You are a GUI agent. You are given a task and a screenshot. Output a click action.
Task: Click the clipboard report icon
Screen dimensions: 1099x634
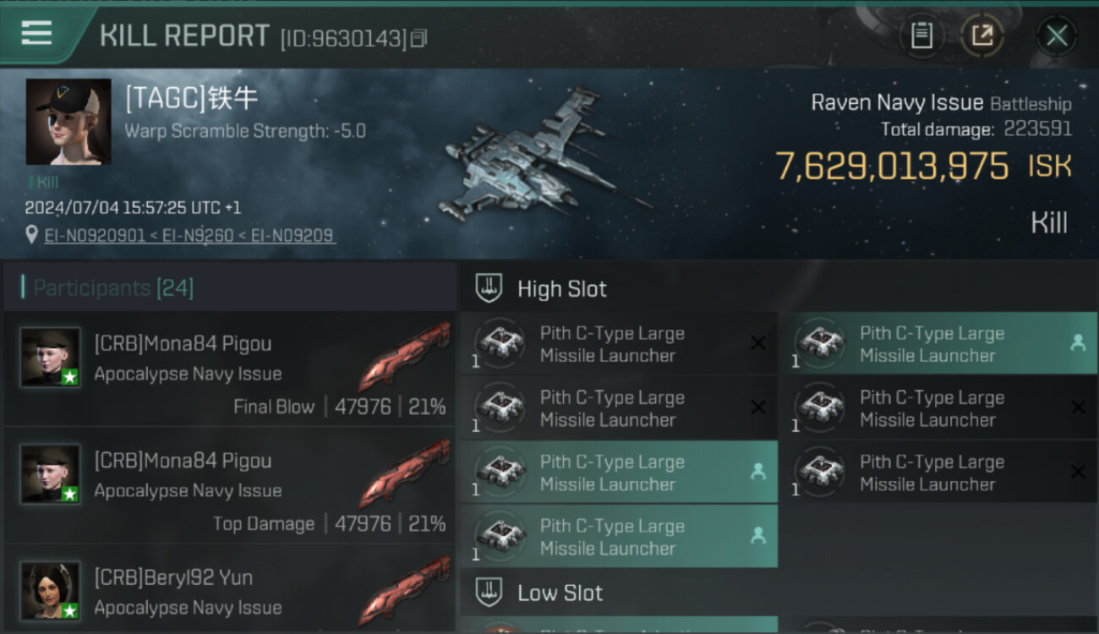point(921,36)
